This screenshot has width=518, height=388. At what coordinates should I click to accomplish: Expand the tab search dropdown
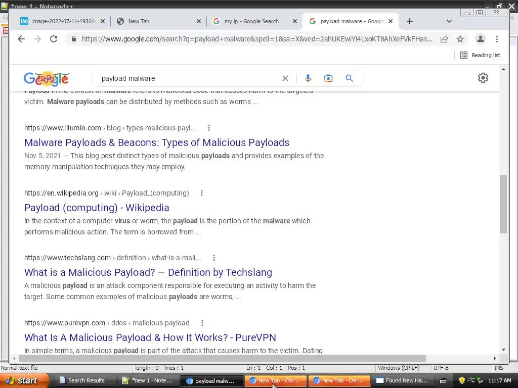449,21
